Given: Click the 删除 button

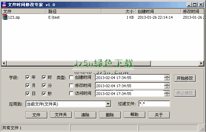Looking at the screenshot, I should 110,115.
